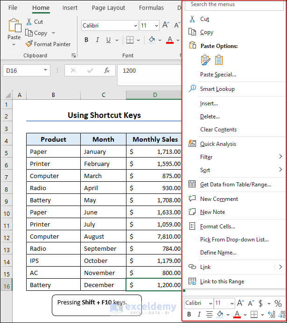This screenshot has height=323, width=287.
Task: Click Paste with source formatting icon
Action: click(205, 60)
